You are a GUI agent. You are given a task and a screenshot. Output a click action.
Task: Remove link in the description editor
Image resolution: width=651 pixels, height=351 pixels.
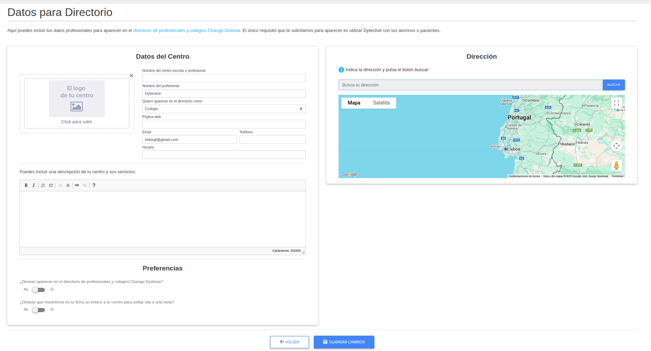coord(85,185)
